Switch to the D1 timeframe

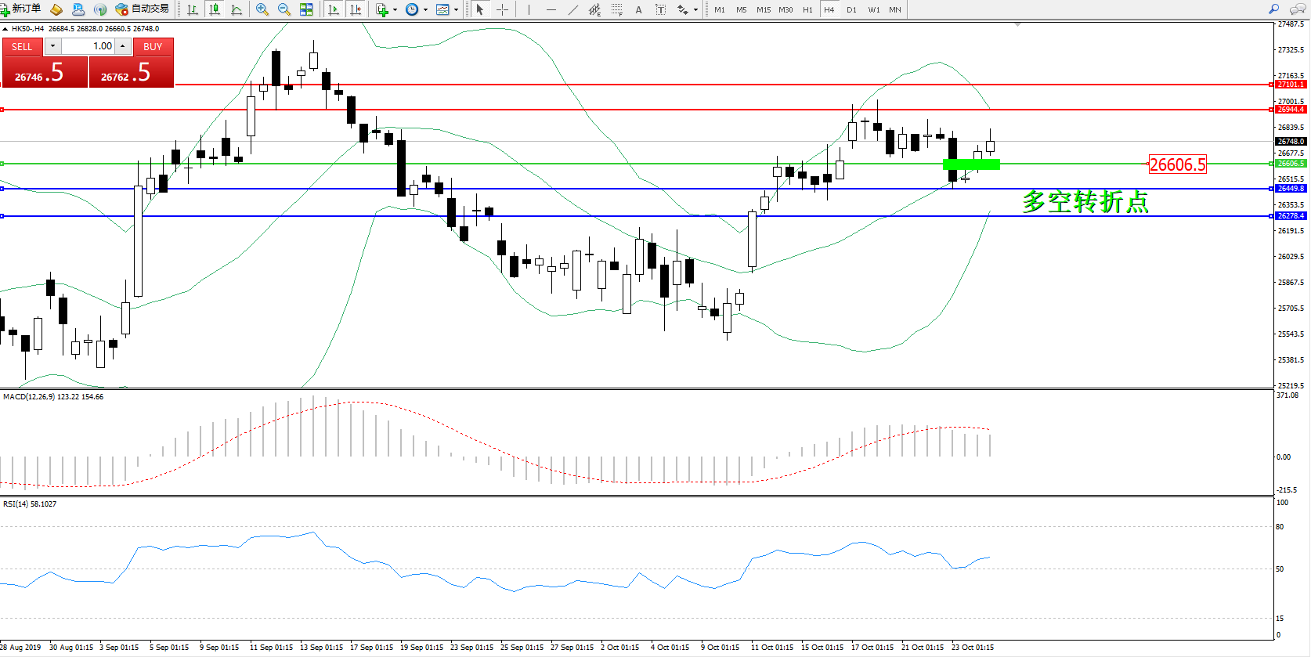pos(851,10)
